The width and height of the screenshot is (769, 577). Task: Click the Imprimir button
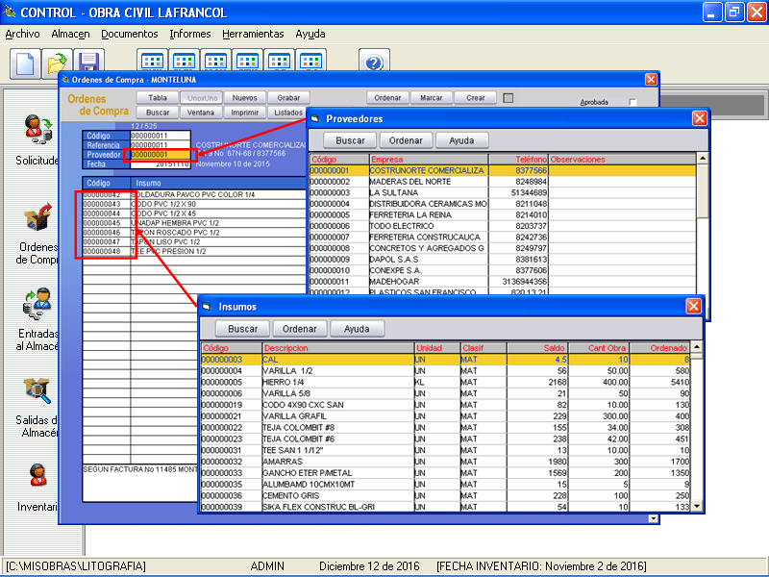(245, 113)
